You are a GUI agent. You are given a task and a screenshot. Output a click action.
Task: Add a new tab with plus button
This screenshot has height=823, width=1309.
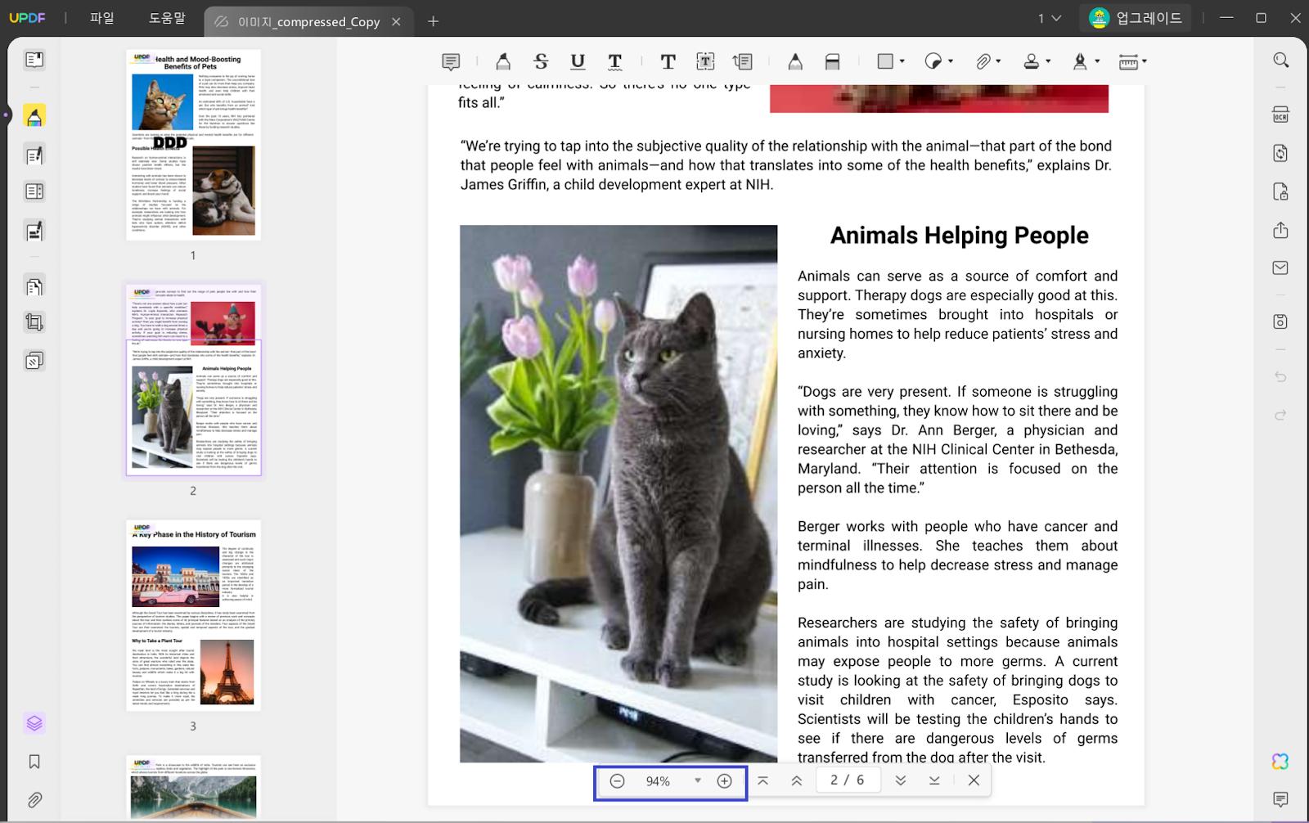tap(434, 21)
